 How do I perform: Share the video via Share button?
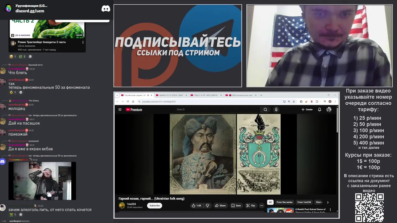click(220, 205)
